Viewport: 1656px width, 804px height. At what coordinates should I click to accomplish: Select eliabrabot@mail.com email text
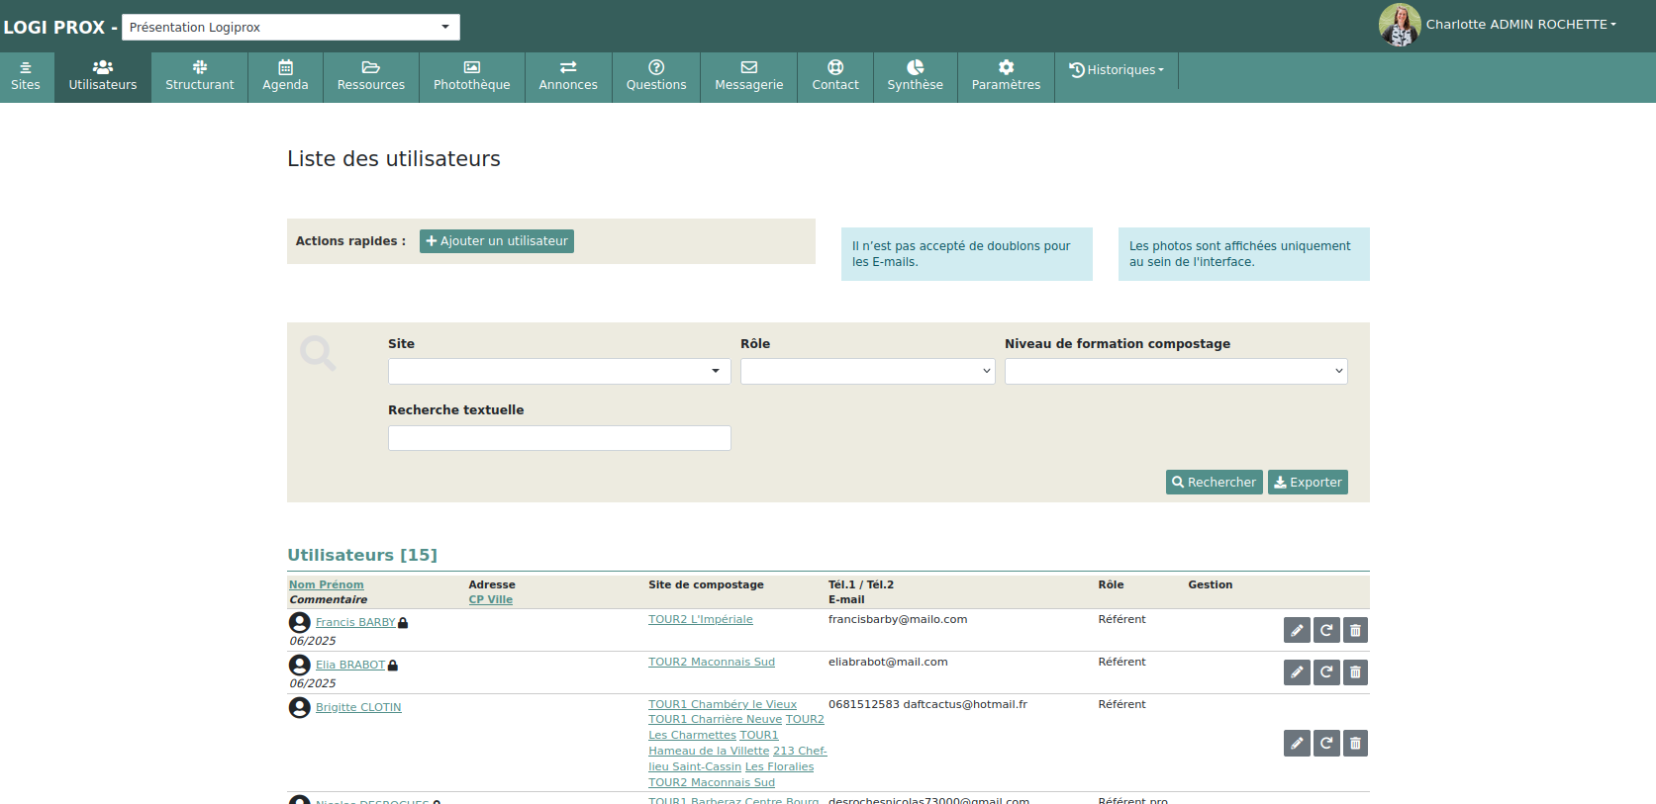click(x=888, y=663)
